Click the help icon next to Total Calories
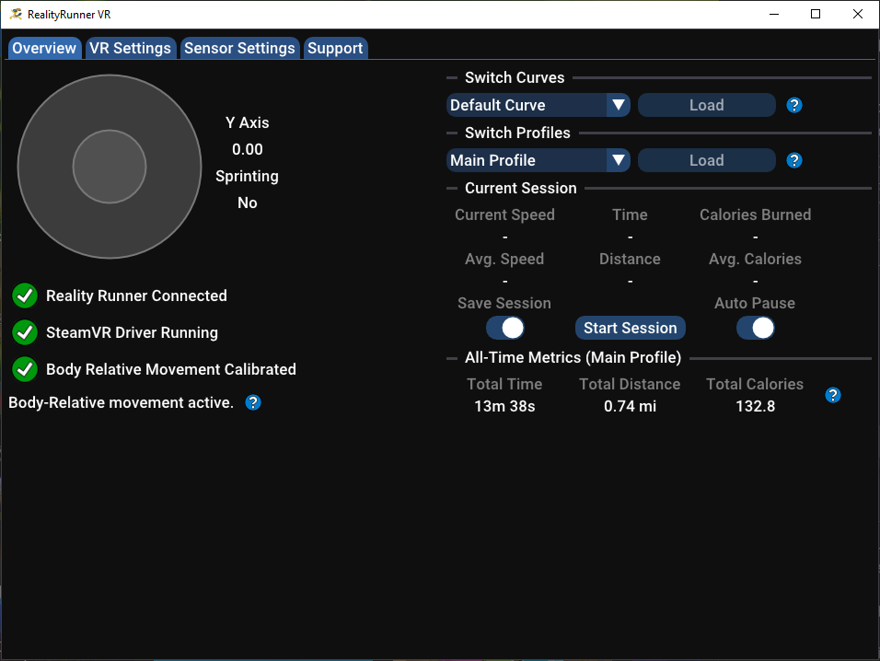880x661 pixels. coord(833,395)
